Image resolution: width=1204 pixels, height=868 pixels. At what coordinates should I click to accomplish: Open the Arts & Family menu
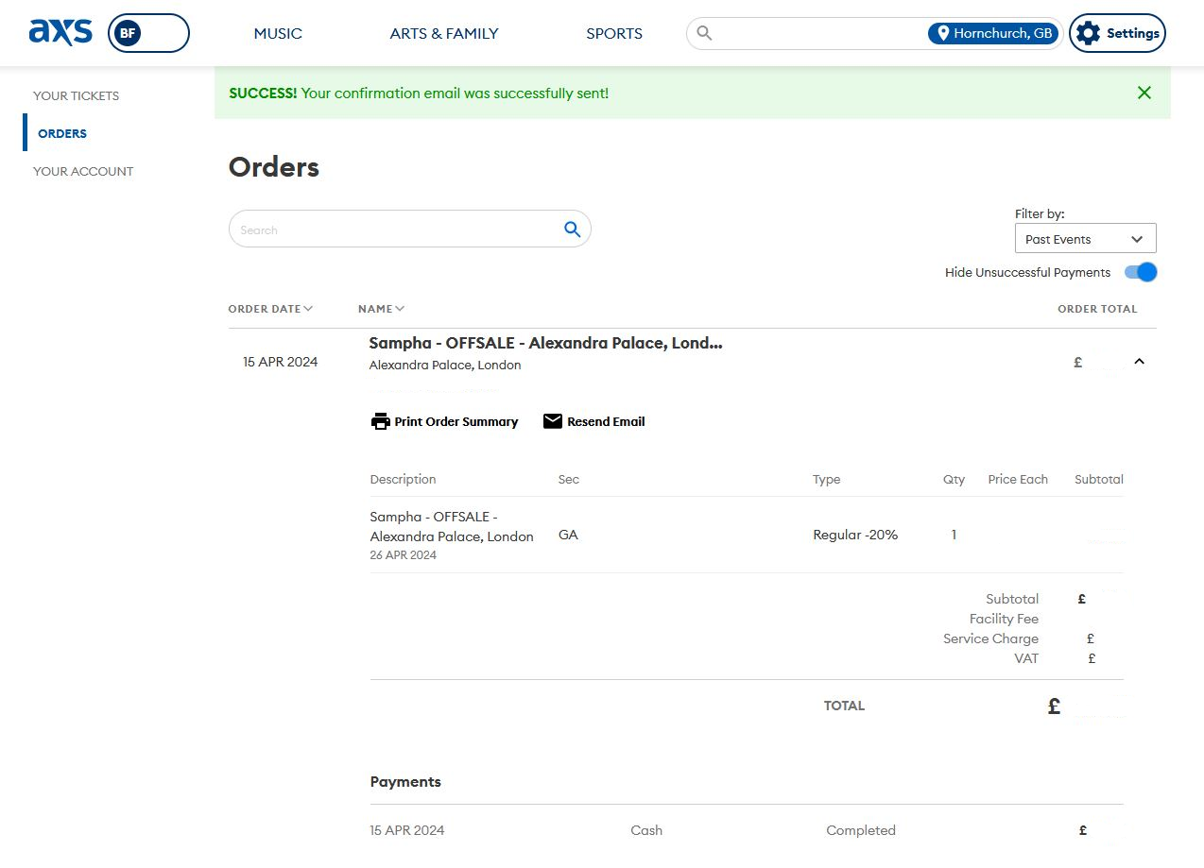tap(444, 33)
